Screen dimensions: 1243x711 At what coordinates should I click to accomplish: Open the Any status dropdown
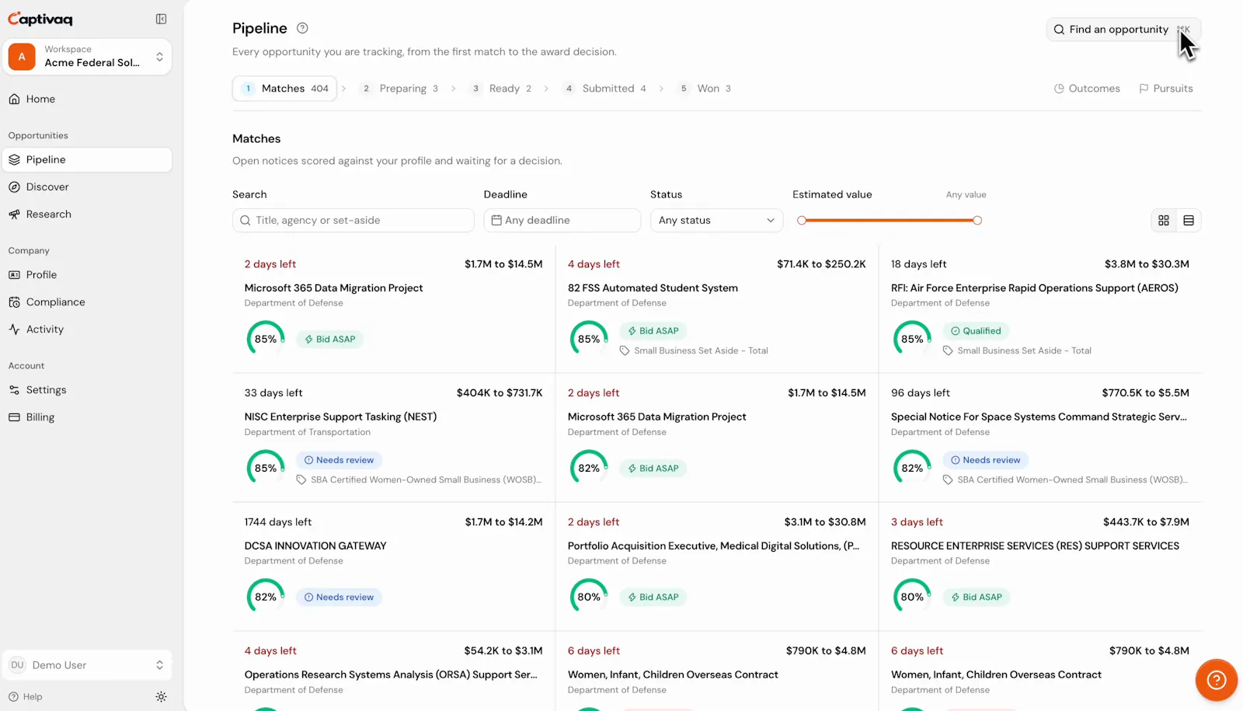pos(716,221)
